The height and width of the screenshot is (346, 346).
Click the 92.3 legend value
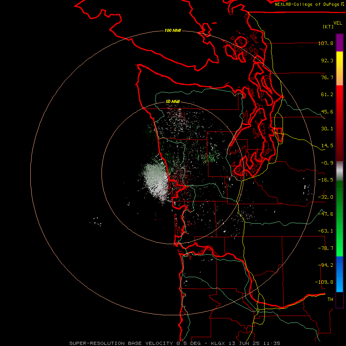tap(327, 60)
